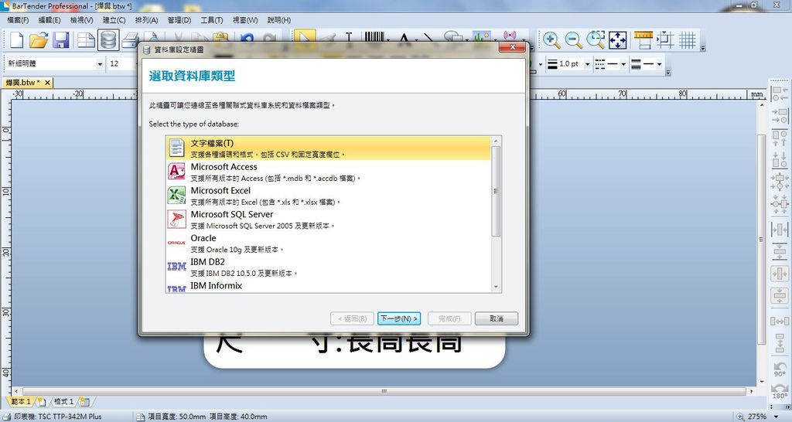Select IBM Informix in the database list

point(328,286)
